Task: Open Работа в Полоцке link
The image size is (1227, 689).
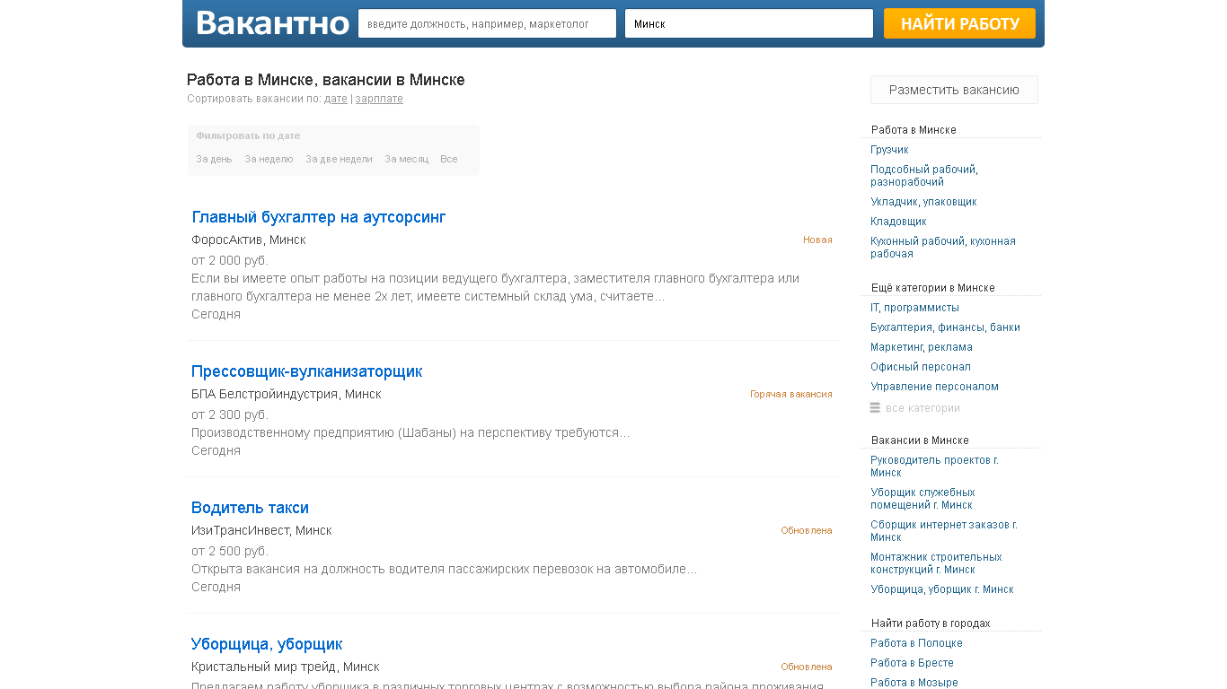Action: coord(916,643)
